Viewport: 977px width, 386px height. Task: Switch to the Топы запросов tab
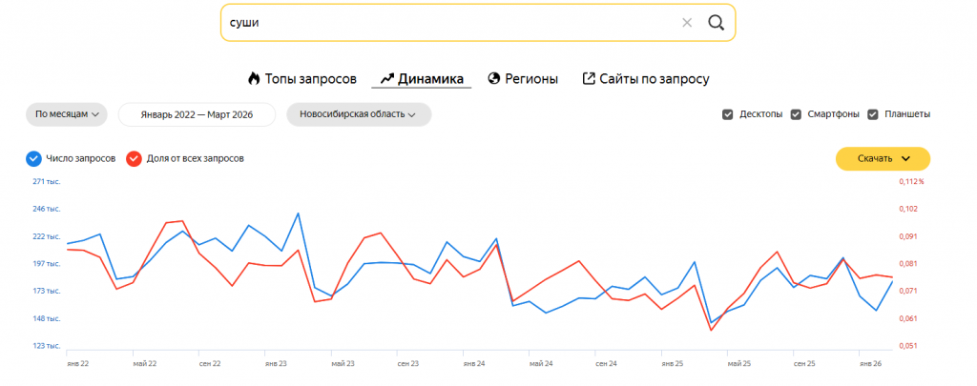[x=310, y=79]
